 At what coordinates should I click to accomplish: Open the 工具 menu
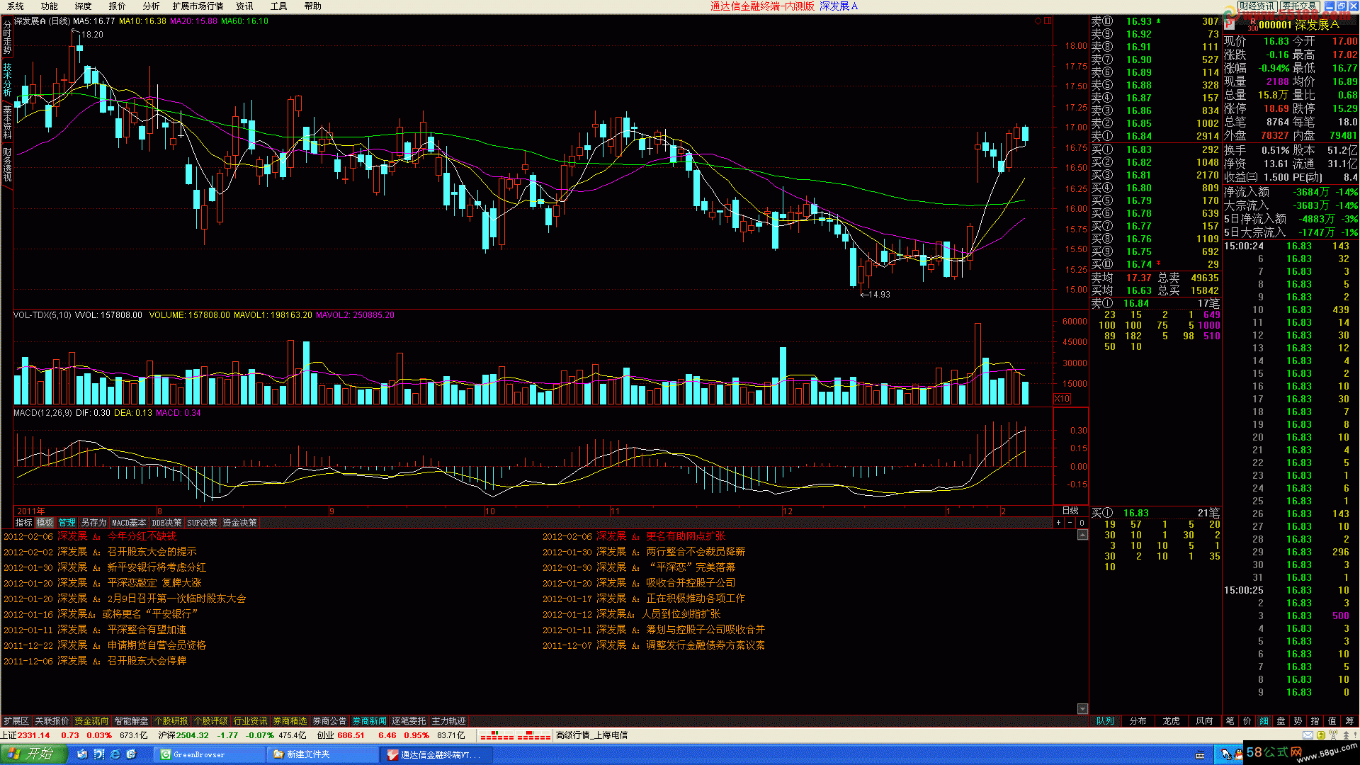click(279, 6)
